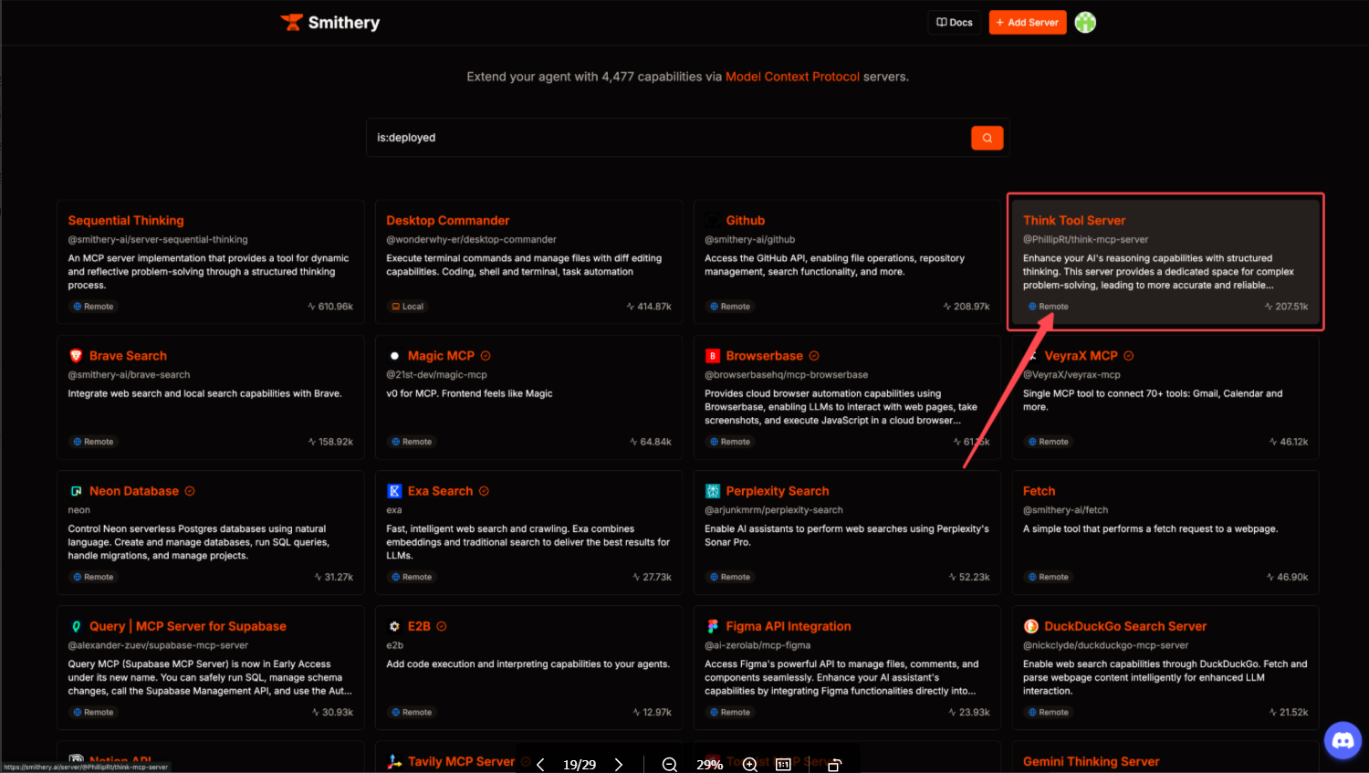Viewport: 1369px width, 773px height.
Task: Click the Add Server button
Action: tap(1028, 23)
